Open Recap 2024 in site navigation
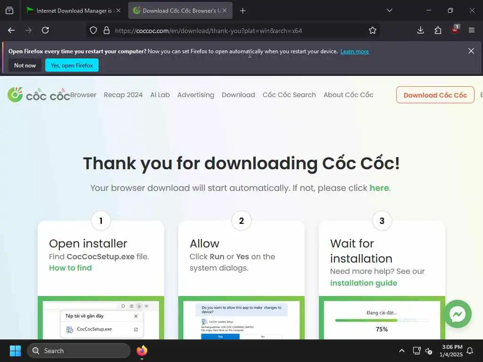The image size is (483, 362). tap(123, 95)
